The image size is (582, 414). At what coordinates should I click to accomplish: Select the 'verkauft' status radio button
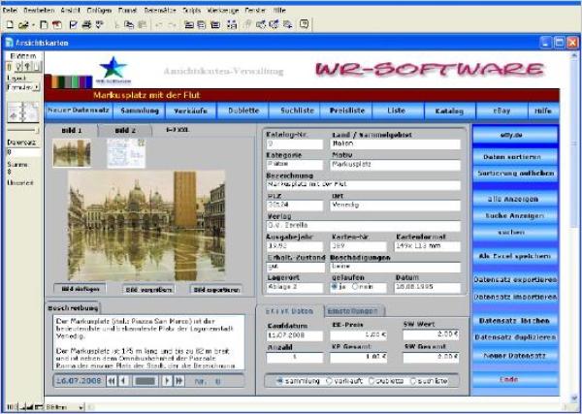[x=328, y=380]
